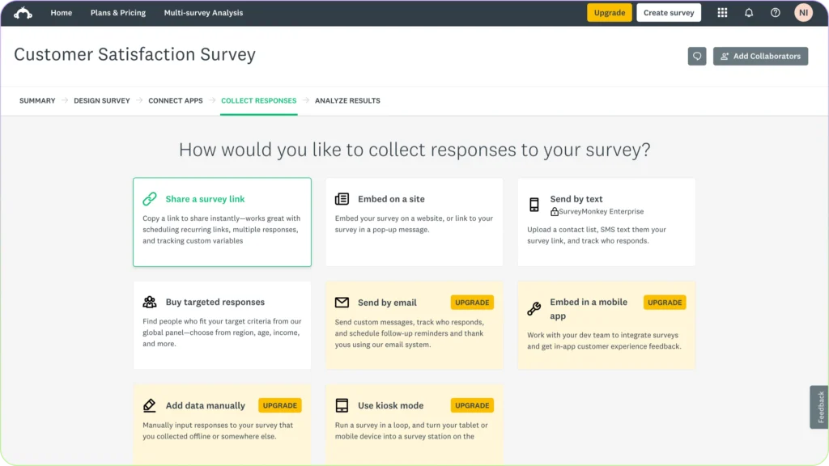Click the Send by email envelope icon
The width and height of the screenshot is (829, 466).
(x=342, y=302)
